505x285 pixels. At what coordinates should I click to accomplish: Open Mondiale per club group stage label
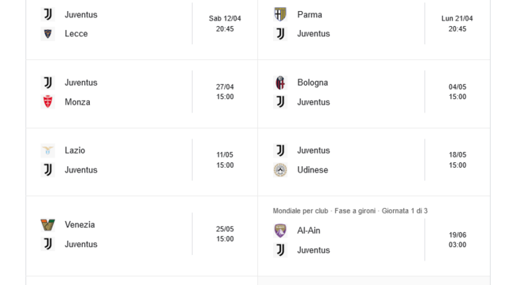350,211
